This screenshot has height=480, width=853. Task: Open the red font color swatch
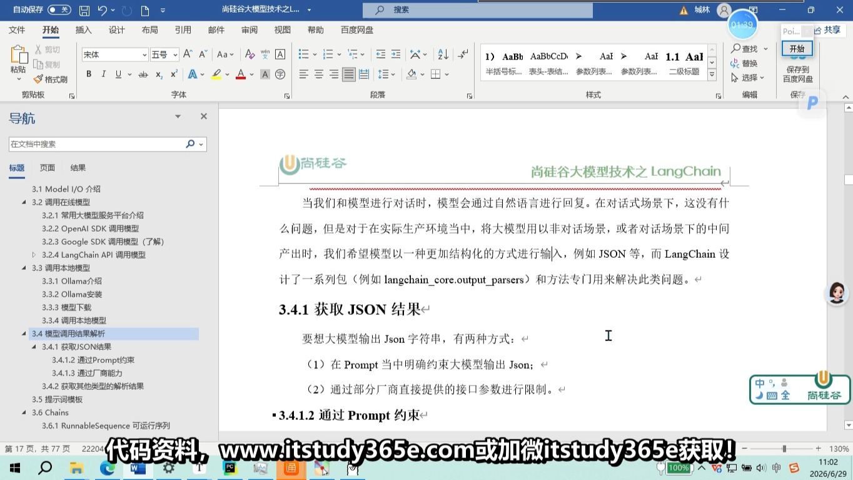(241, 74)
